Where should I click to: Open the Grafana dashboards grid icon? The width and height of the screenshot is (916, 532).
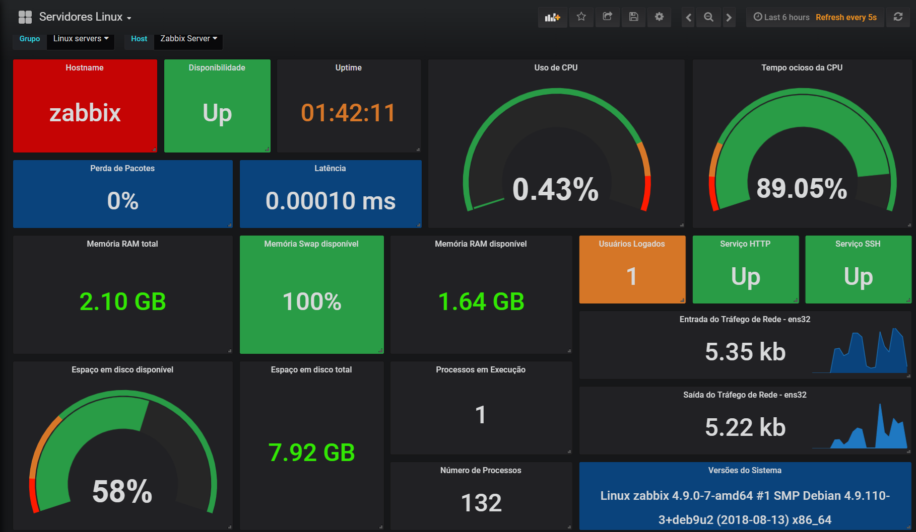click(x=25, y=17)
